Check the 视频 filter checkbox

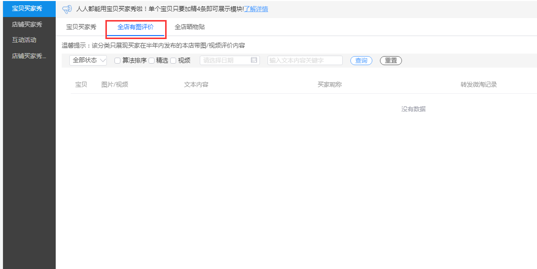point(173,61)
